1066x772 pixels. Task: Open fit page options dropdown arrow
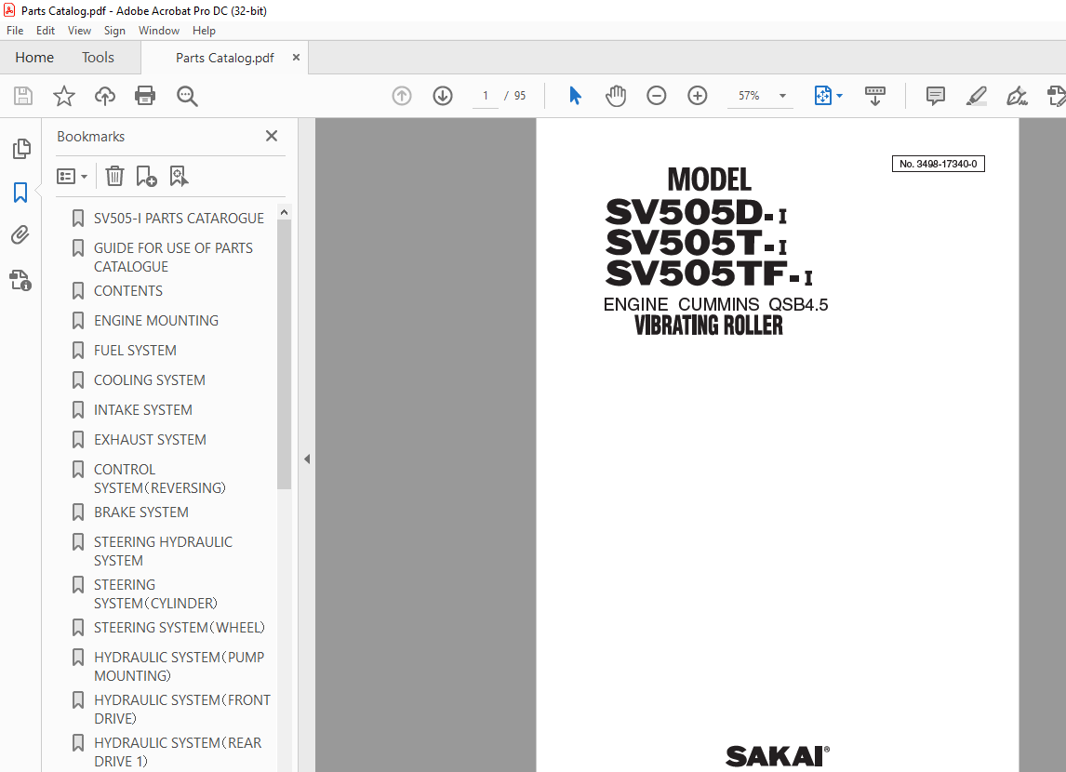[x=840, y=96]
